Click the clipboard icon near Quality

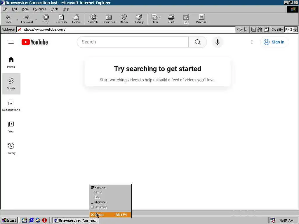(266, 29)
